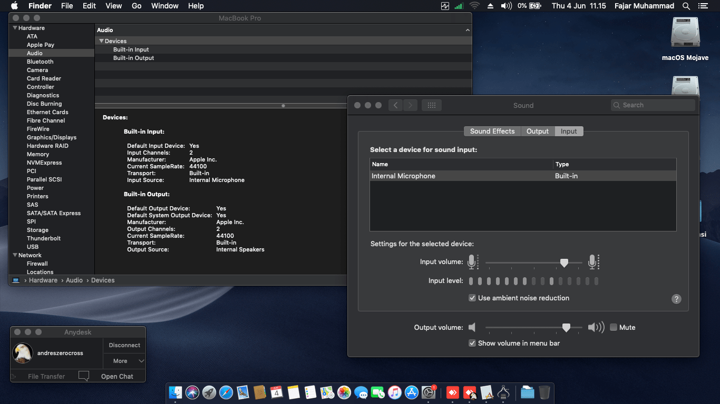
Task: Go back in Sound preferences
Action: click(x=396, y=105)
